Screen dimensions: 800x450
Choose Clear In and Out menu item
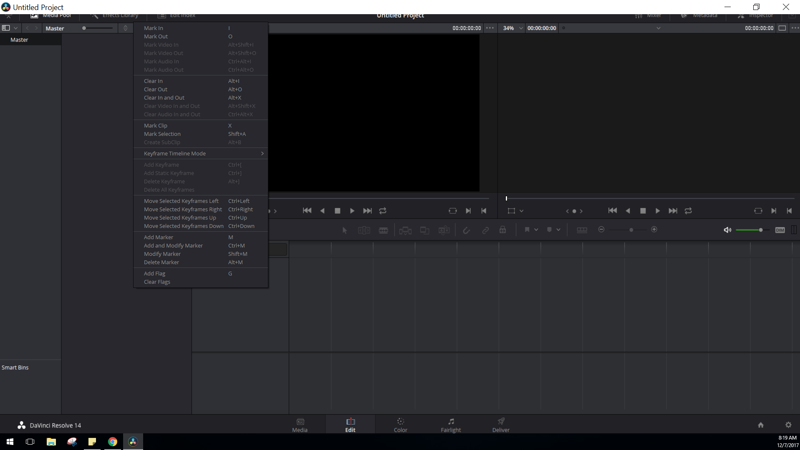(x=201, y=97)
